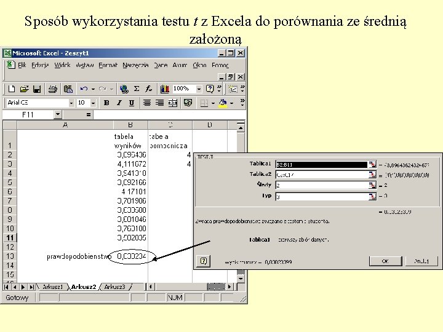
Task: Open the Okno menu
Action: [x=199, y=65]
